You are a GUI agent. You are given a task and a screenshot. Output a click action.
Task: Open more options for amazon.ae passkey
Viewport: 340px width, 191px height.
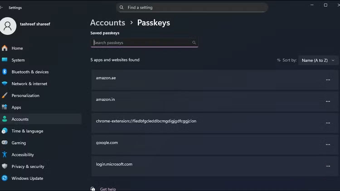[328, 80]
